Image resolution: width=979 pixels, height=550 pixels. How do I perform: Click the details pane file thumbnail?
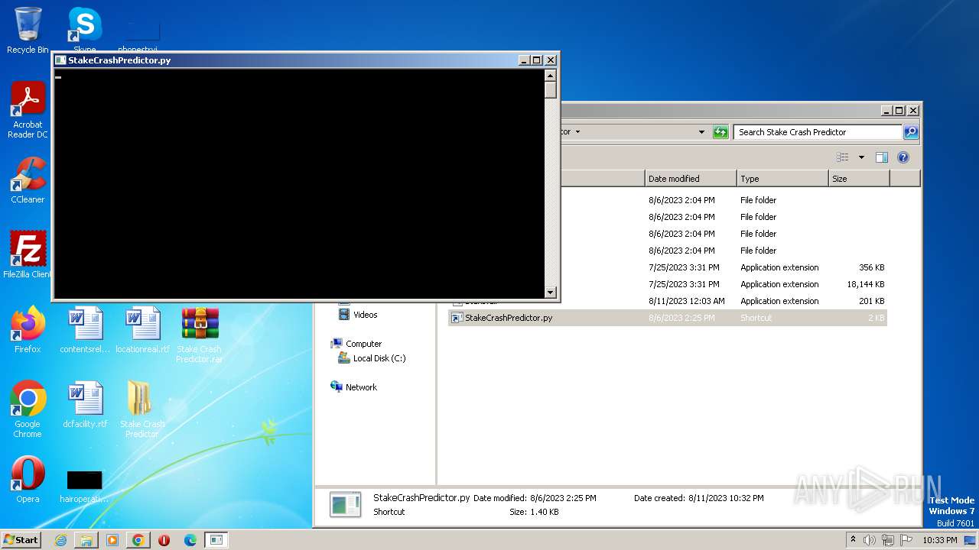[345, 505]
